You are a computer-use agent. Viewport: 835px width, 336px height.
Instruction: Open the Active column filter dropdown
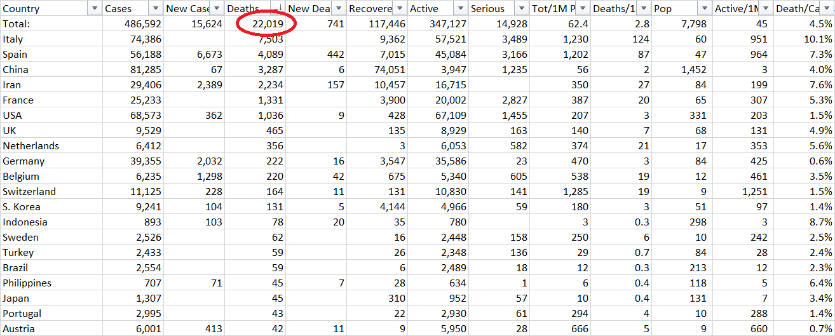[x=461, y=8]
